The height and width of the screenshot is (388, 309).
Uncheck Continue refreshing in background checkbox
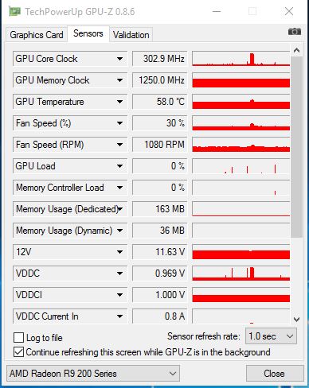click(x=18, y=352)
